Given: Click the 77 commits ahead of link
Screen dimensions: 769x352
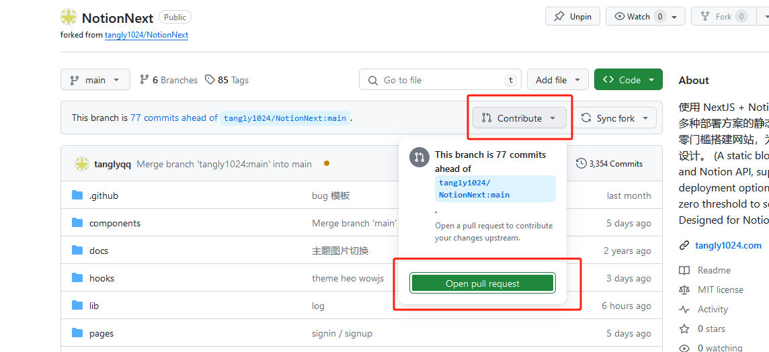Looking at the screenshot, I should pyautogui.click(x=174, y=118).
